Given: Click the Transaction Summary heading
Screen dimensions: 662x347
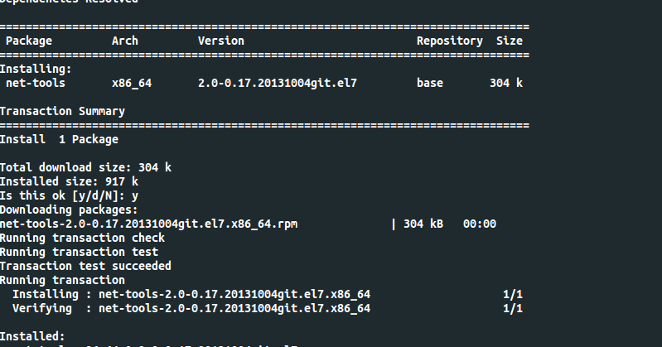Looking at the screenshot, I should (62, 112).
